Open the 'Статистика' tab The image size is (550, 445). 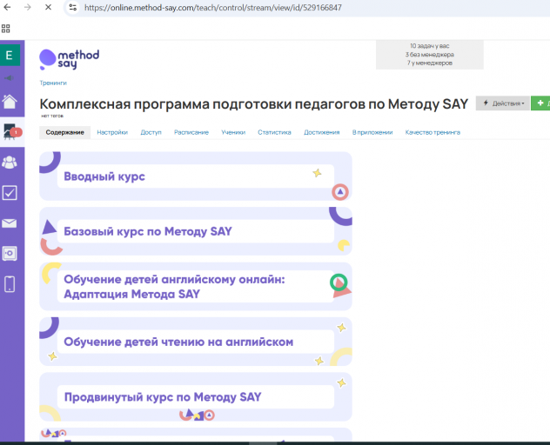pyautogui.click(x=274, y=132)
